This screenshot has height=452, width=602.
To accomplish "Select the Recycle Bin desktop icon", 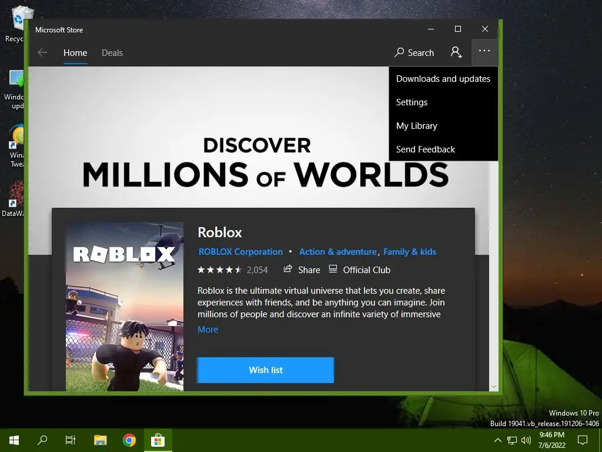I will coord(16,24).
